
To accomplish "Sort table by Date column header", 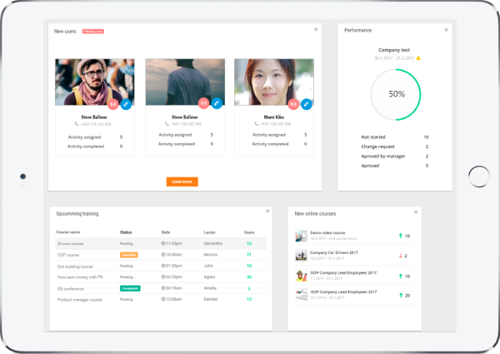I will coord(166,232).
